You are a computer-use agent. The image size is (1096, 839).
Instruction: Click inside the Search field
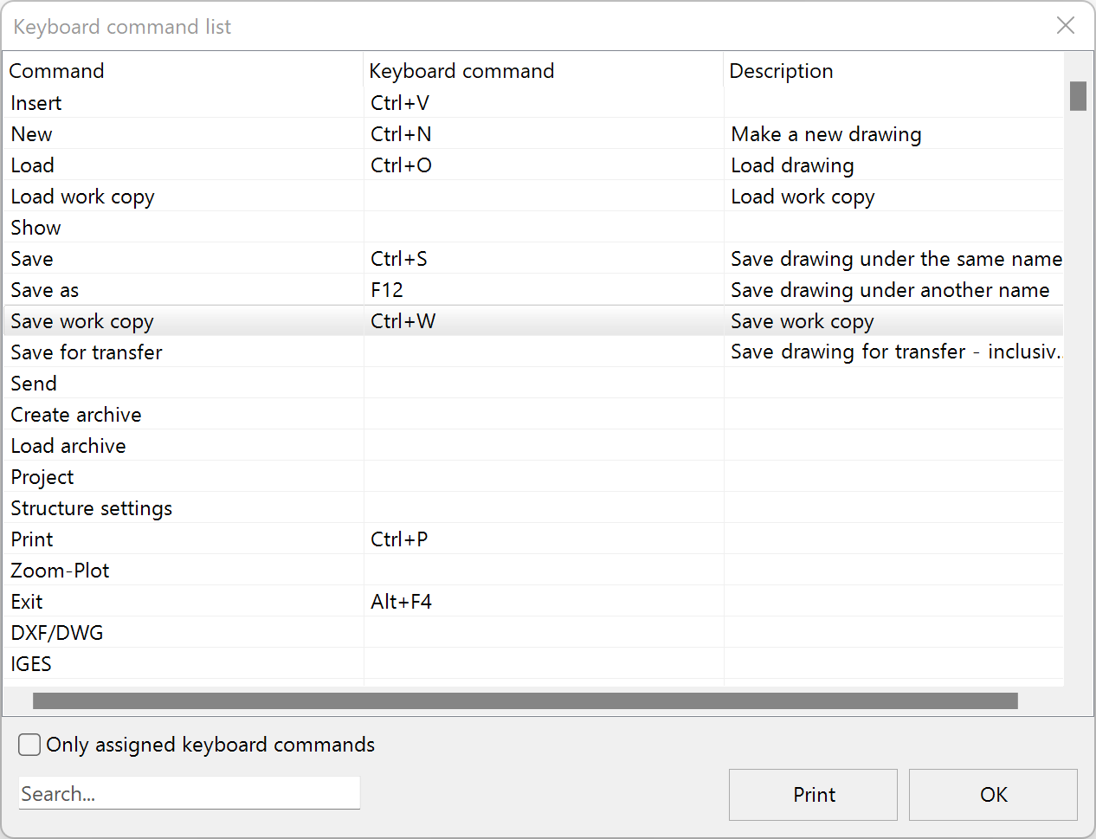click(x=189, y=793)
